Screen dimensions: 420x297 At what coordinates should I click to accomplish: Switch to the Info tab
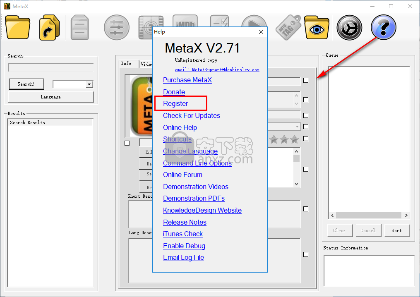pos(126,63)
